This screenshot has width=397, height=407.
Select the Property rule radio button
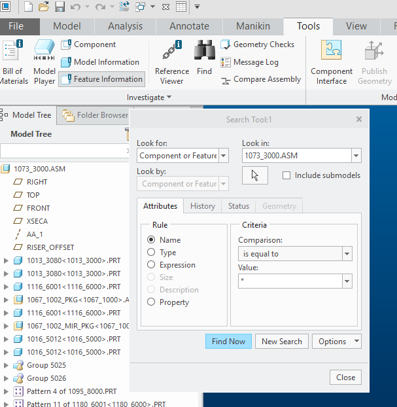152,302
